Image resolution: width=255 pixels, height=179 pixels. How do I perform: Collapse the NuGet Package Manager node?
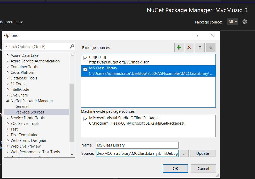[7, 101]
